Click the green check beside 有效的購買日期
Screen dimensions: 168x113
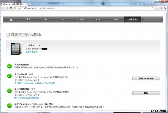9,66
